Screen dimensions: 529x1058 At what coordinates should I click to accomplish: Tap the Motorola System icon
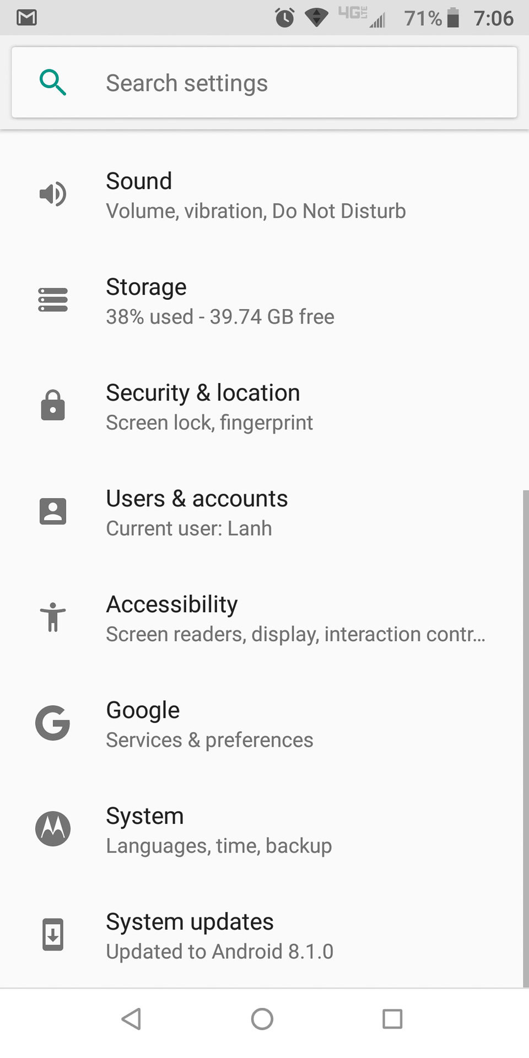(x=53, y=829)
